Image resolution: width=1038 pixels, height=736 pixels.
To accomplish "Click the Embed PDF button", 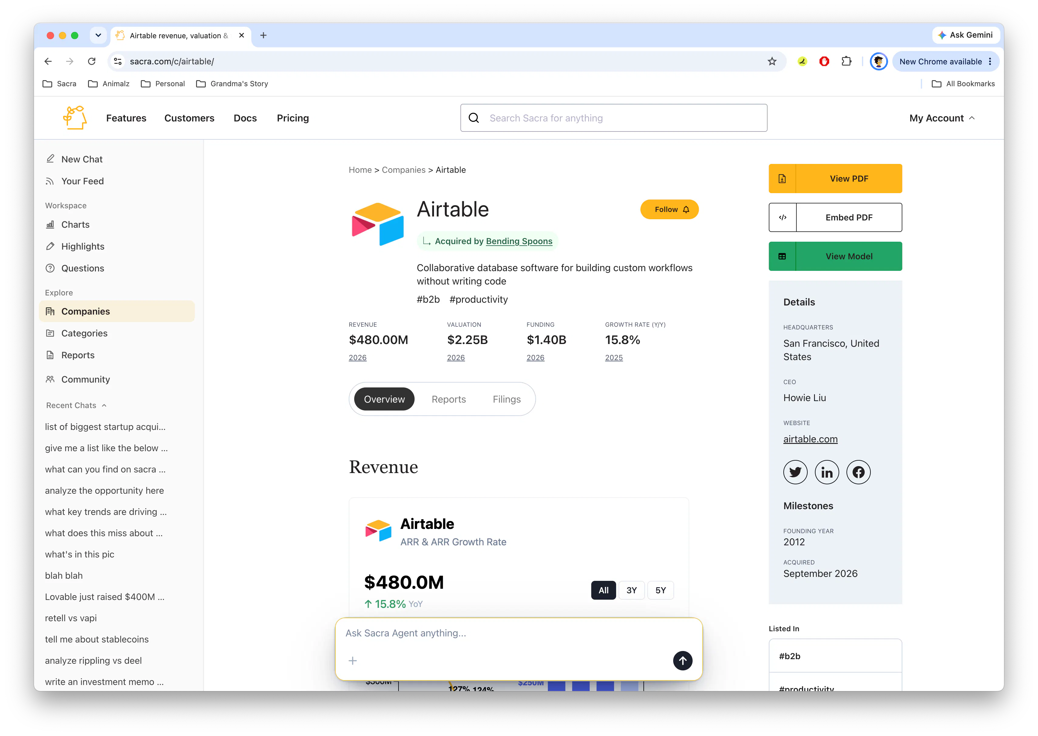I will pos(835,217).
